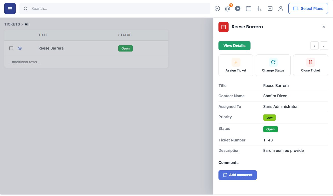Open the hamburger menu button
333x196 pixels.
tap(10, 9)
